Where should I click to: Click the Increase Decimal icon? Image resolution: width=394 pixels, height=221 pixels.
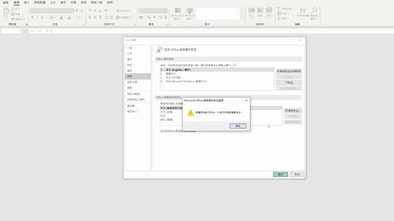tap(160, 17)
